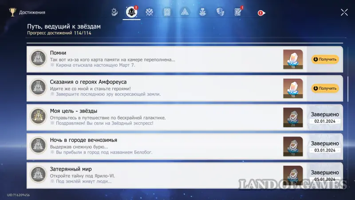Open the crossed axes achievement category

point(150,12)
